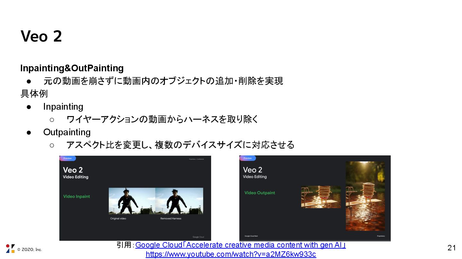This screenshot has width=462, height=259.
Task: Click the © ZOZO, Inc. copyright text
Action: (30, 249)
